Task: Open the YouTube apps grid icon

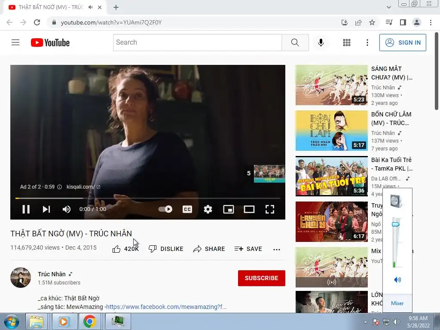Action: coord(347,43)
